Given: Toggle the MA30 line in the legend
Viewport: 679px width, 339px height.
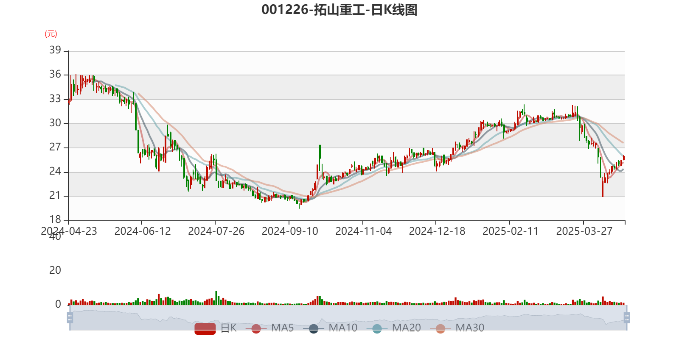Looking at the screenshot, I should click(x=457, y=328).
